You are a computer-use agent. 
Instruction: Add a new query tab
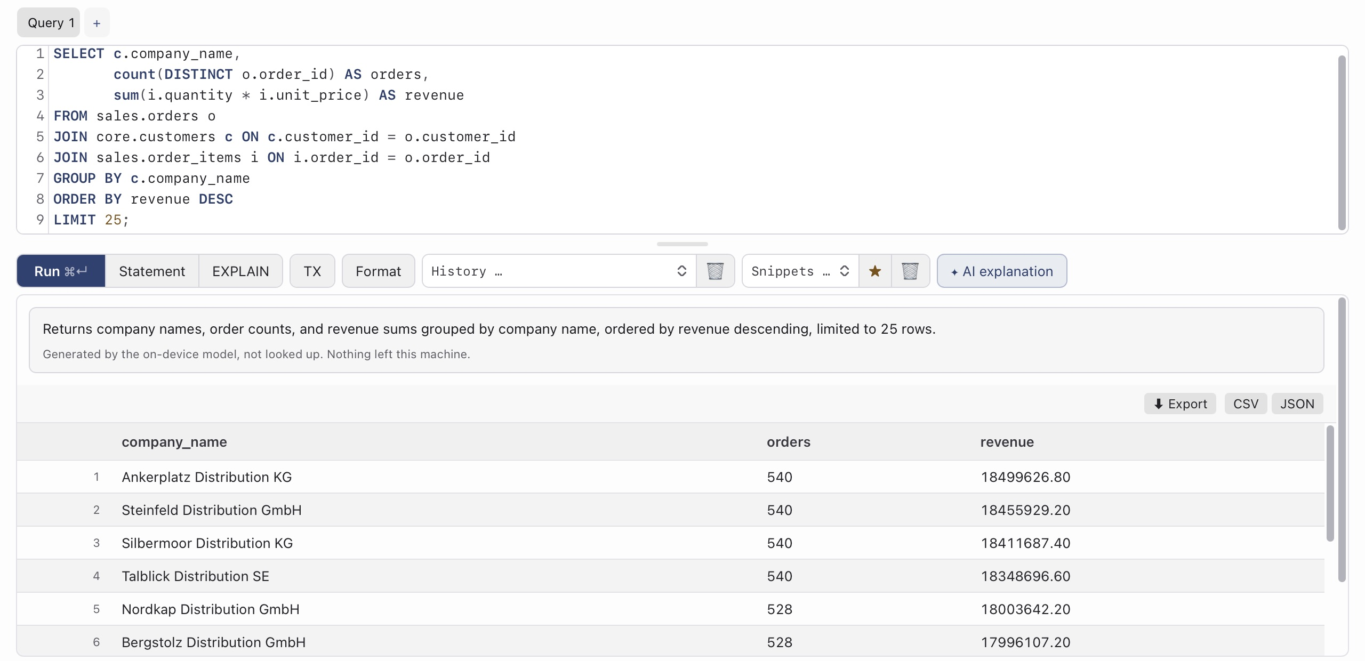(97, 23)
